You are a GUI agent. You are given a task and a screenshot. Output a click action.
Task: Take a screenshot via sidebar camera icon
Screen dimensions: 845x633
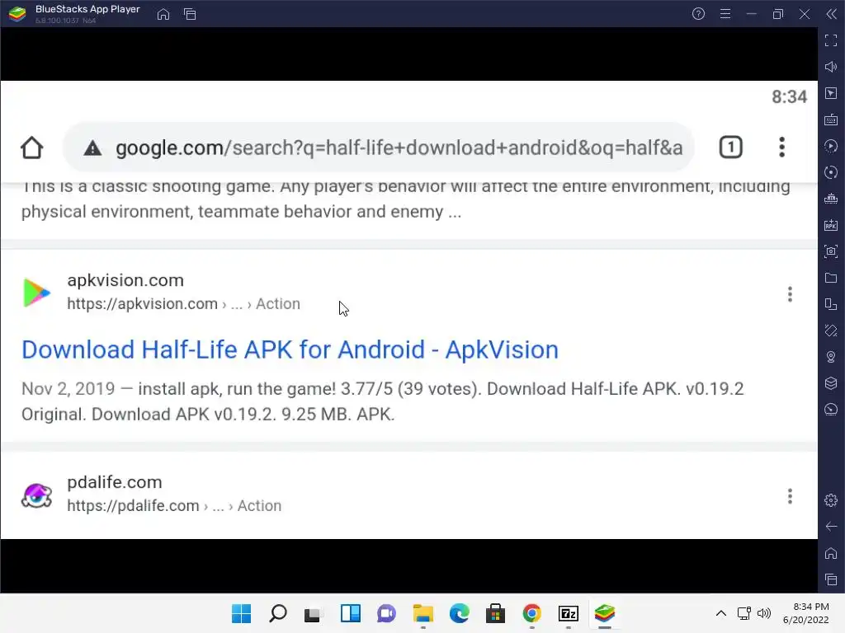click(x=831, y=251)
